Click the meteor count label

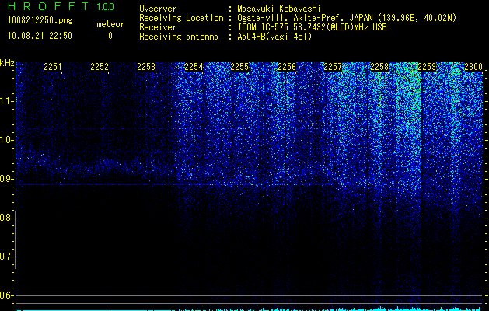pyautogui.click(x=110, y=24)
